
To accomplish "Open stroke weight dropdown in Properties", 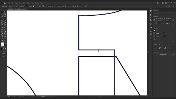I will (166, 33).
